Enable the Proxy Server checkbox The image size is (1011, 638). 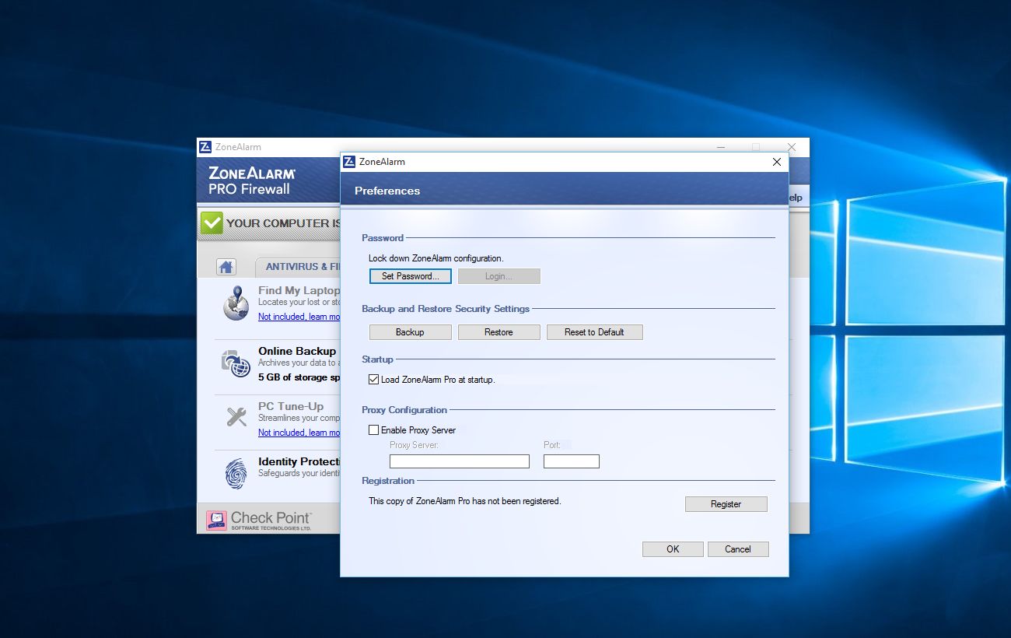point(374,429)
